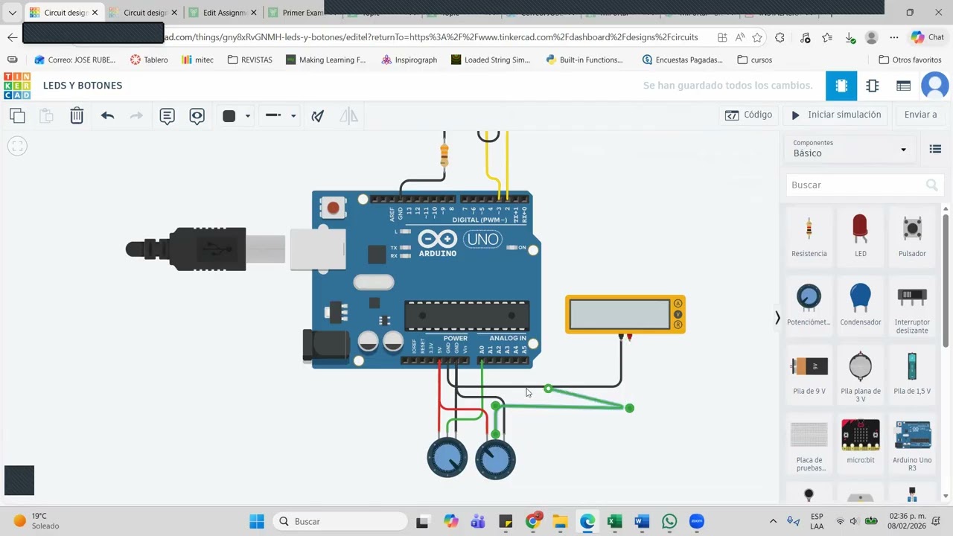The width and height of the screenshot is (953, 536).
Task: Select the resistor above the Arduino
Action: pyautogui.click(x=444, y=155)
